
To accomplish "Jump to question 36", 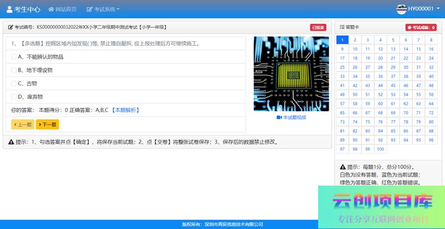I will point(380,76).
